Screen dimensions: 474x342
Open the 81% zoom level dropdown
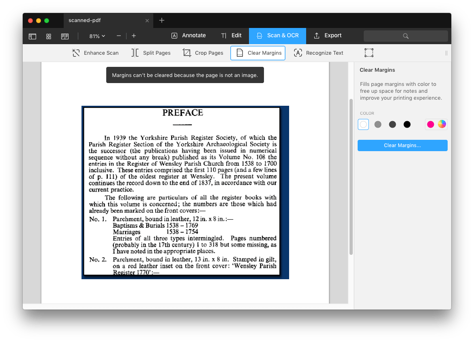click(x=97, y=36)
